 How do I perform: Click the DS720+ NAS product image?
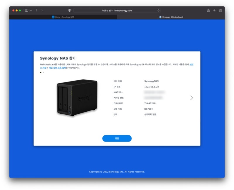(x=77, y=98)
